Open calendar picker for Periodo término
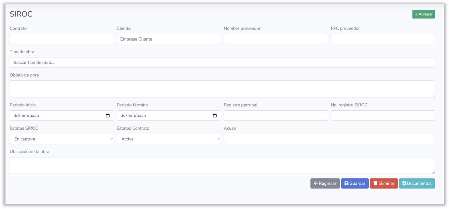 (215, 115)
